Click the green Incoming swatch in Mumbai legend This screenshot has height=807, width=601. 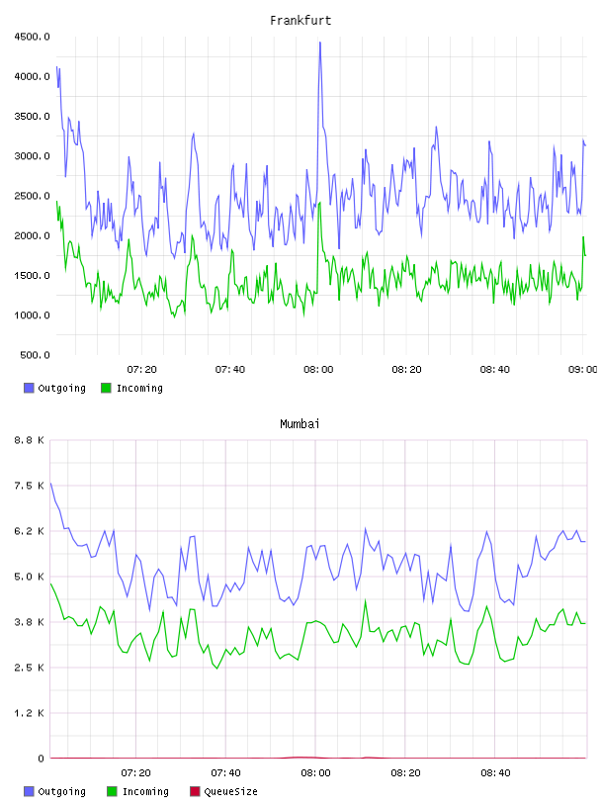pos(112,791)
